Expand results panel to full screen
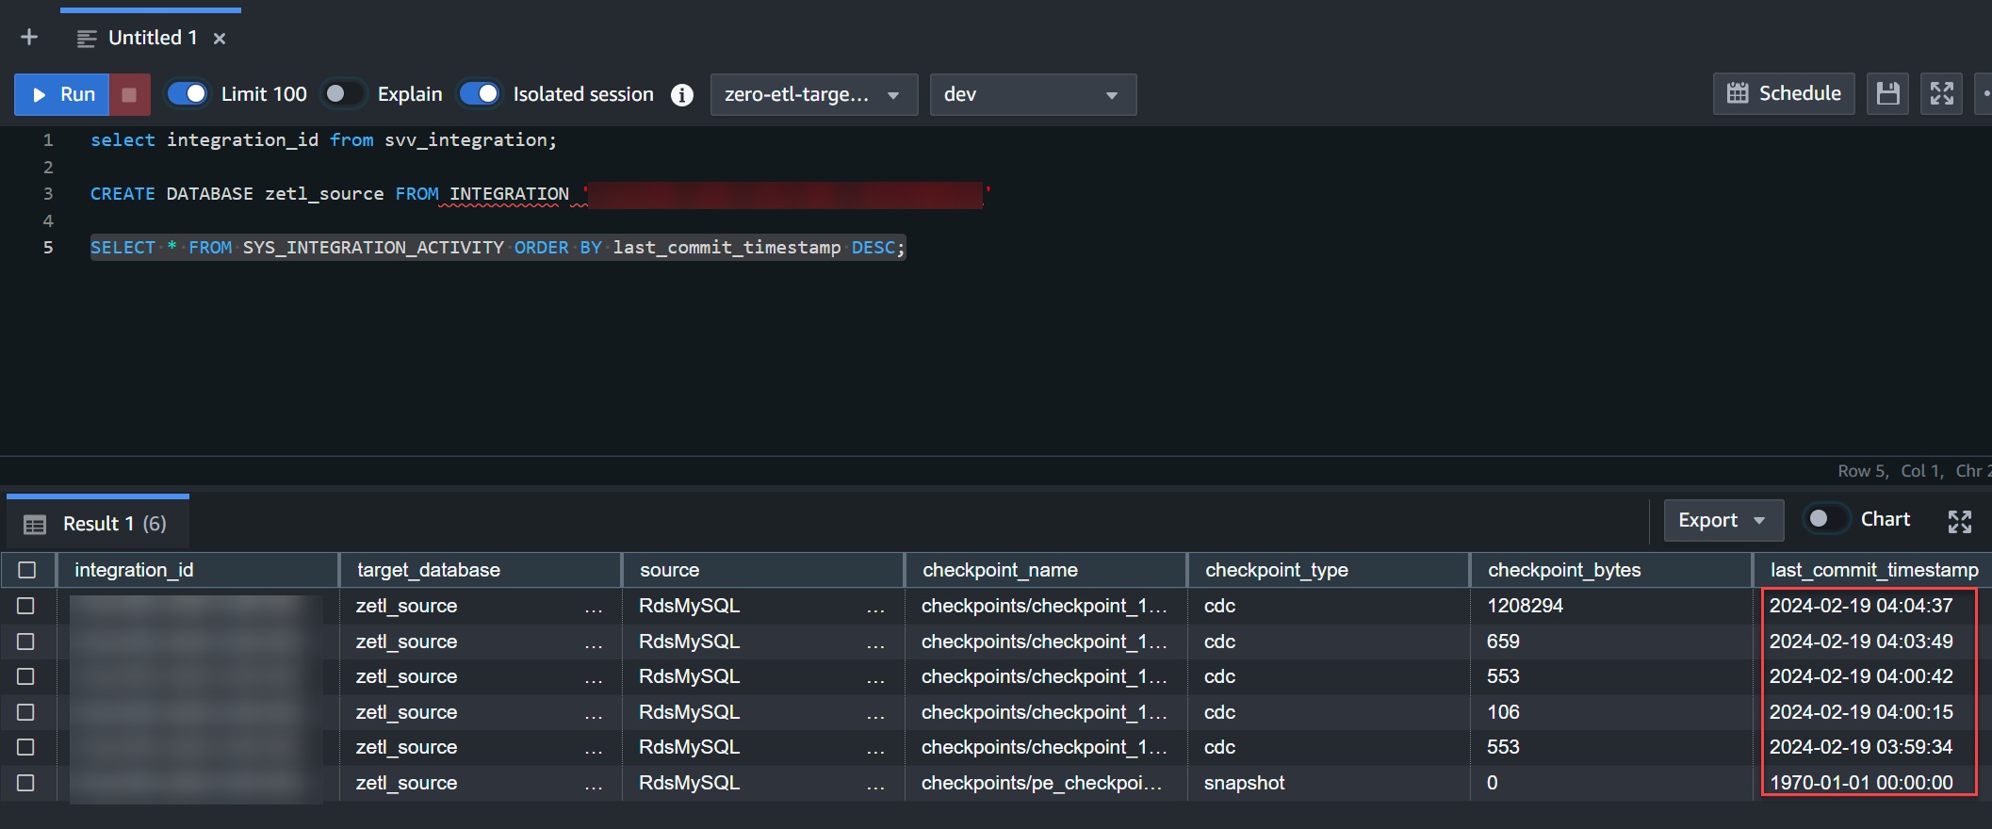The width and height of the screenshot is (1992, 829). [x=1960, y=521]
